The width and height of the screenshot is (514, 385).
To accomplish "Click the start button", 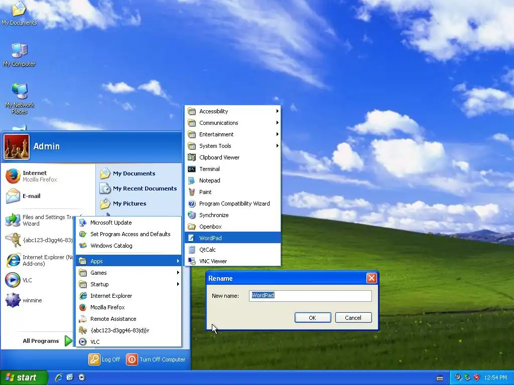I will point(24,377).
